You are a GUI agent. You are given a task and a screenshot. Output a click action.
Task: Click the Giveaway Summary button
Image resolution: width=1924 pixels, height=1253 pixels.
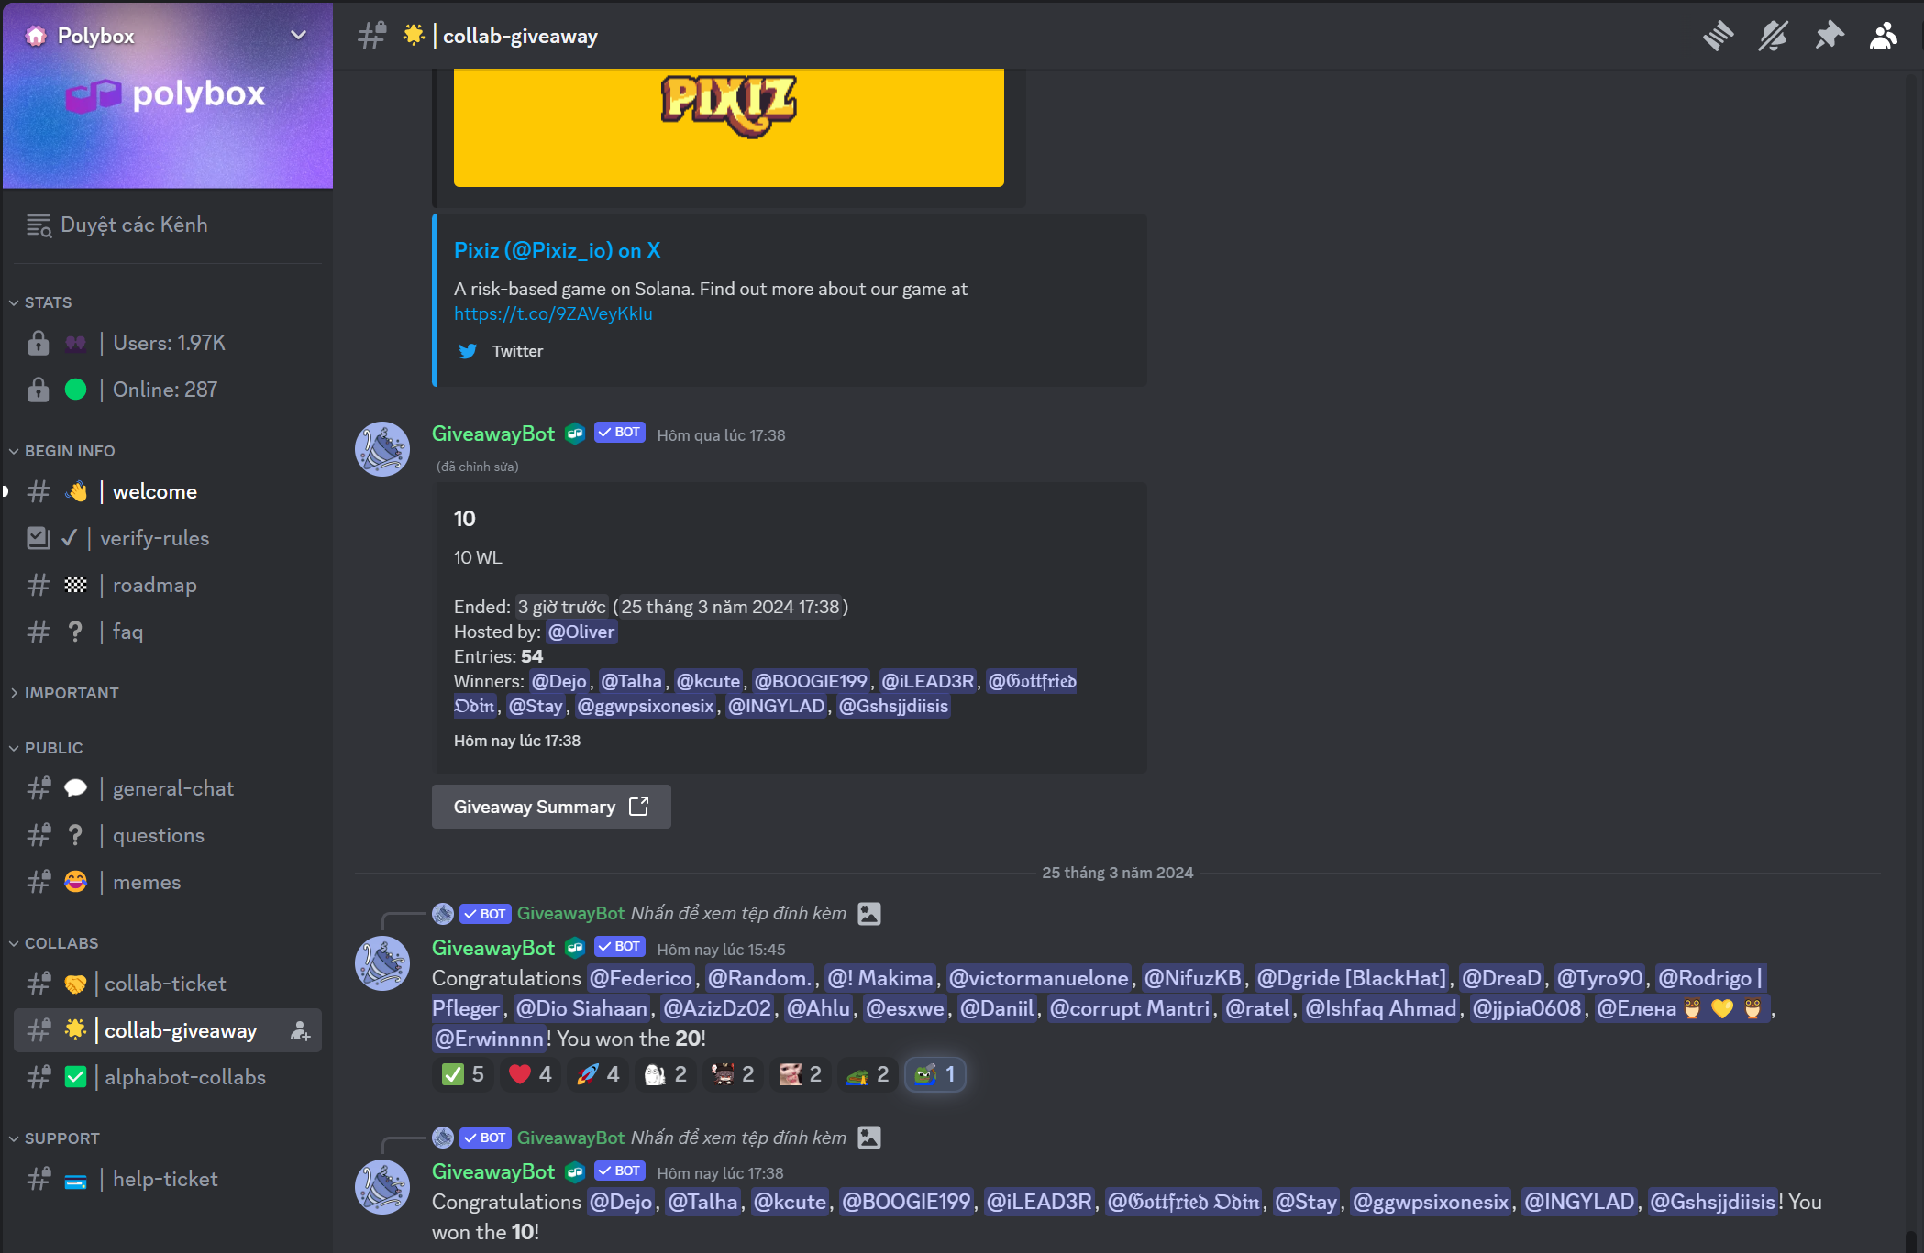coord(551,807)
